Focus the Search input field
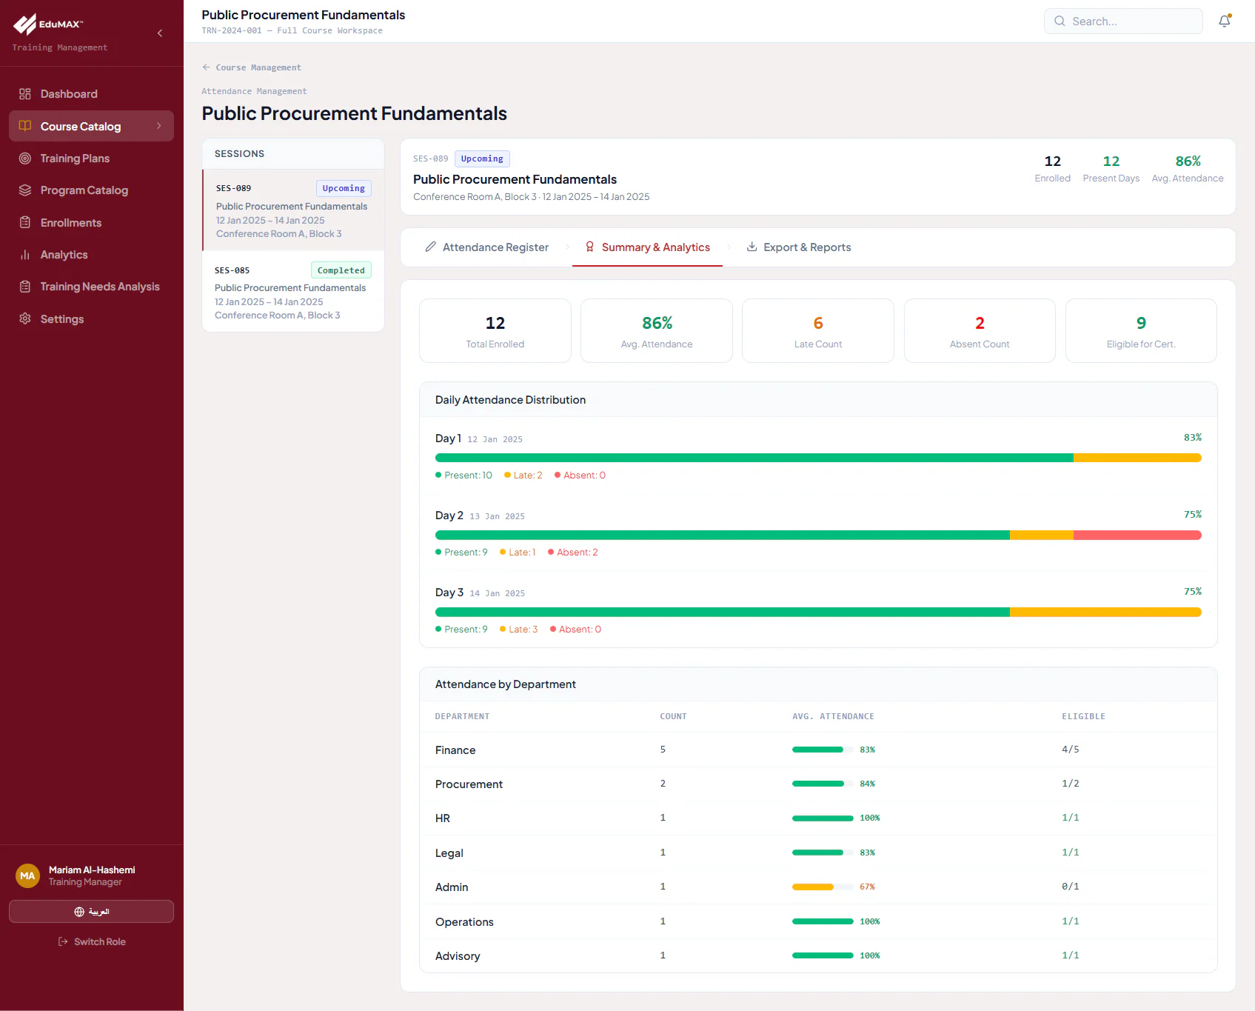 pyautogui.click(x=1123, y=21)
